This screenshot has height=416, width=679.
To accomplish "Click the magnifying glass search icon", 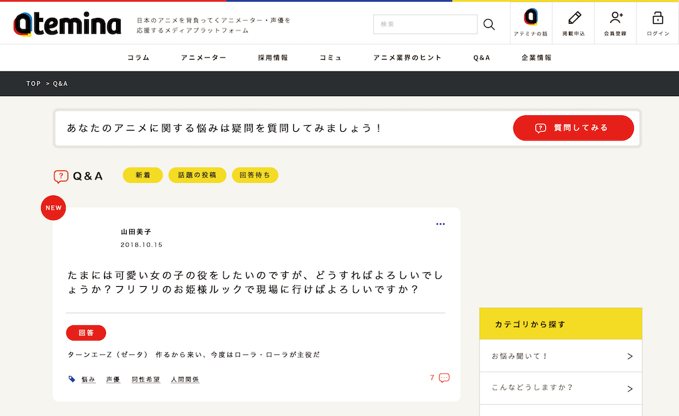I will (489, 25).
